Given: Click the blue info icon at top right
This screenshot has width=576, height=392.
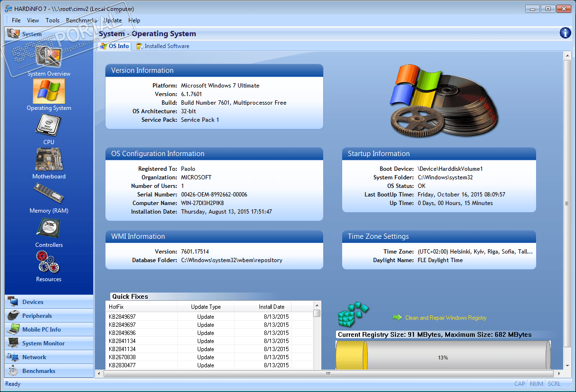Looking at the screenshot, I should pos(565,33).
